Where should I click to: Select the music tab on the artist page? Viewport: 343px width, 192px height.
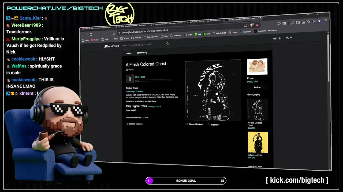(129, 53)
